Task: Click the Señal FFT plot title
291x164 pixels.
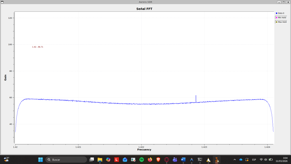Action: pyautogui.click(x=144, y=9)
